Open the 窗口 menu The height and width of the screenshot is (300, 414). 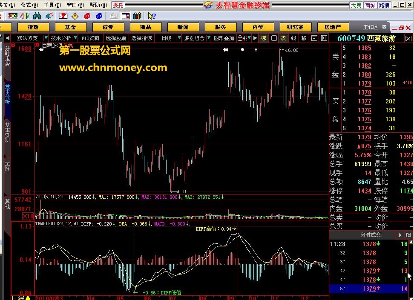pyautogui.click(x=75, y=5)
